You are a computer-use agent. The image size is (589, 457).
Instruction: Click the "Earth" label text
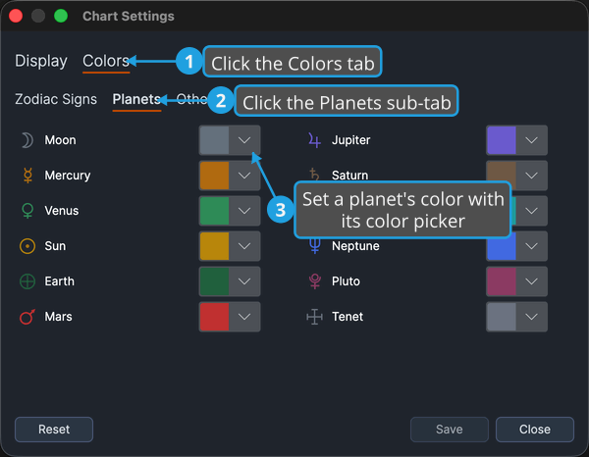point(59,281)
